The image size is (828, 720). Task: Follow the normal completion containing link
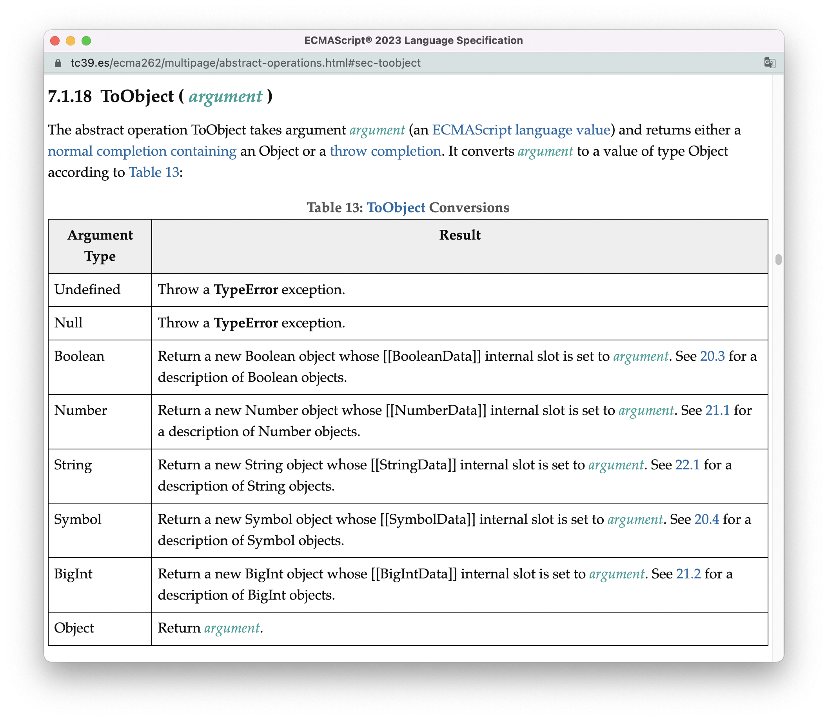pyautogui.click(x=142, y=151)
